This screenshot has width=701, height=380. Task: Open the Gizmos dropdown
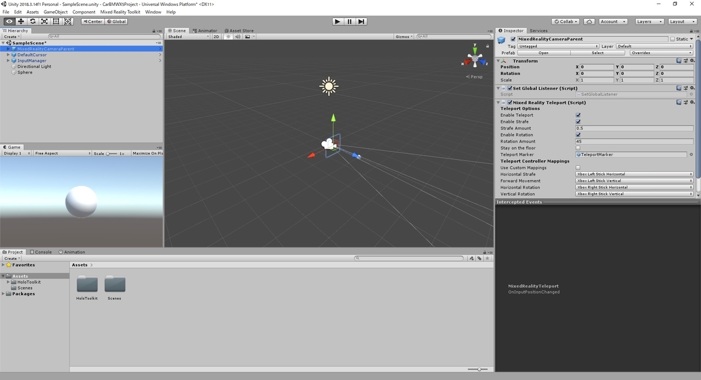404,37
